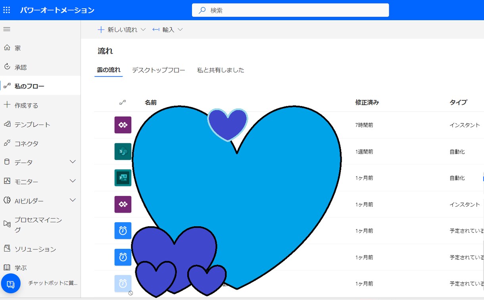This screenshot has width=484, height=300.
Task: Click the faded disabled alarm clock flow icon
Action: [x=123, y=283]
